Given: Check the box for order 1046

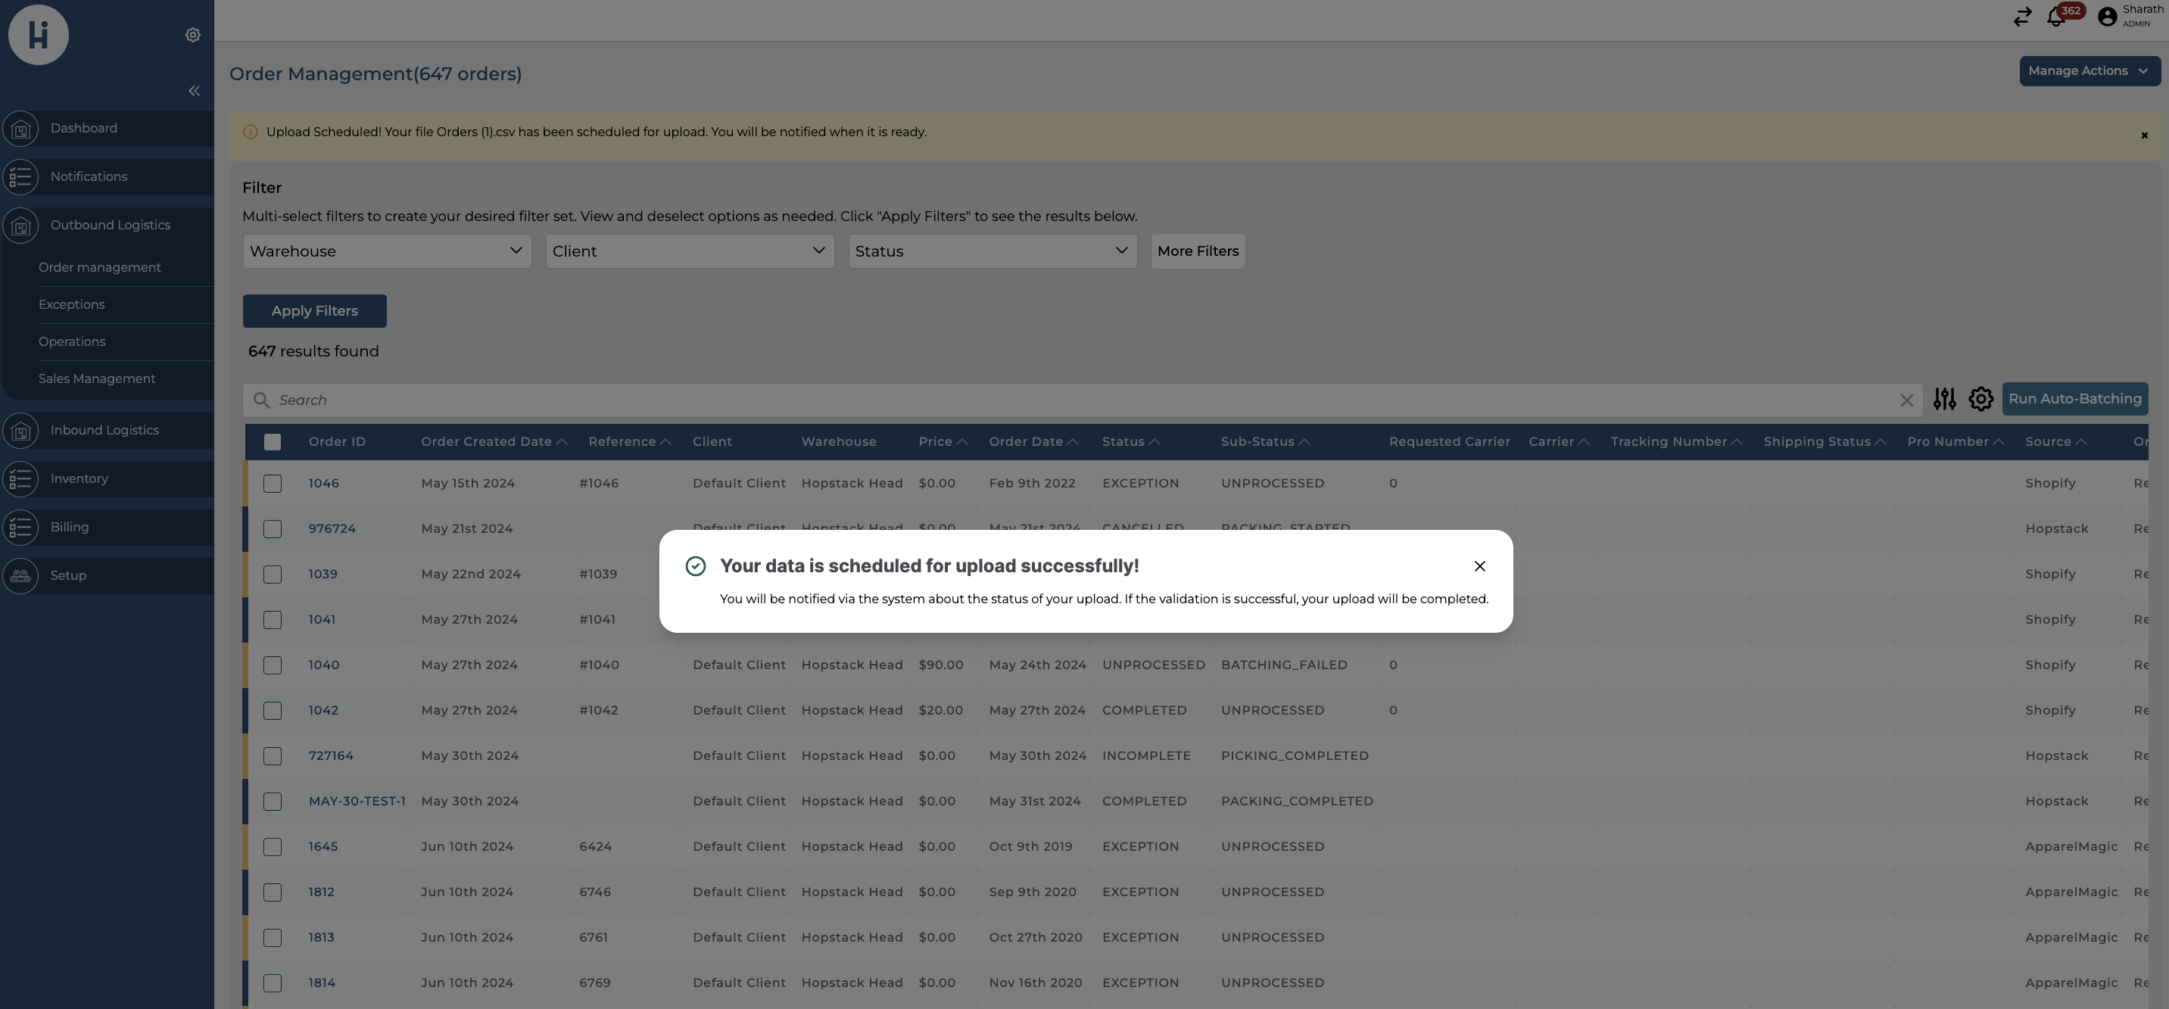Looking at the screenshot, I should 272,484.
